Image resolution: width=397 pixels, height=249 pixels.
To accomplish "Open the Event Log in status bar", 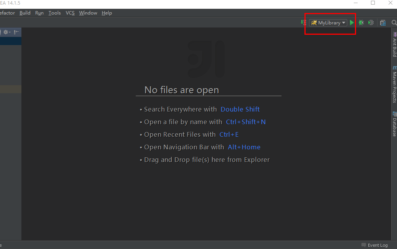I will point(374,245).
